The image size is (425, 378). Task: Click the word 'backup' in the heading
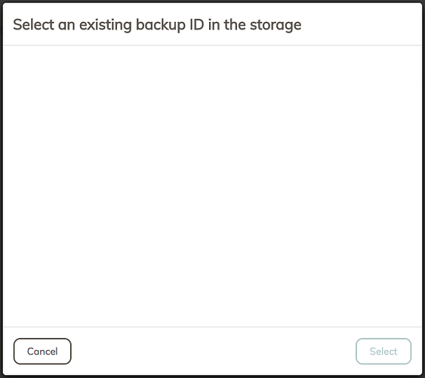pos(161,25)
